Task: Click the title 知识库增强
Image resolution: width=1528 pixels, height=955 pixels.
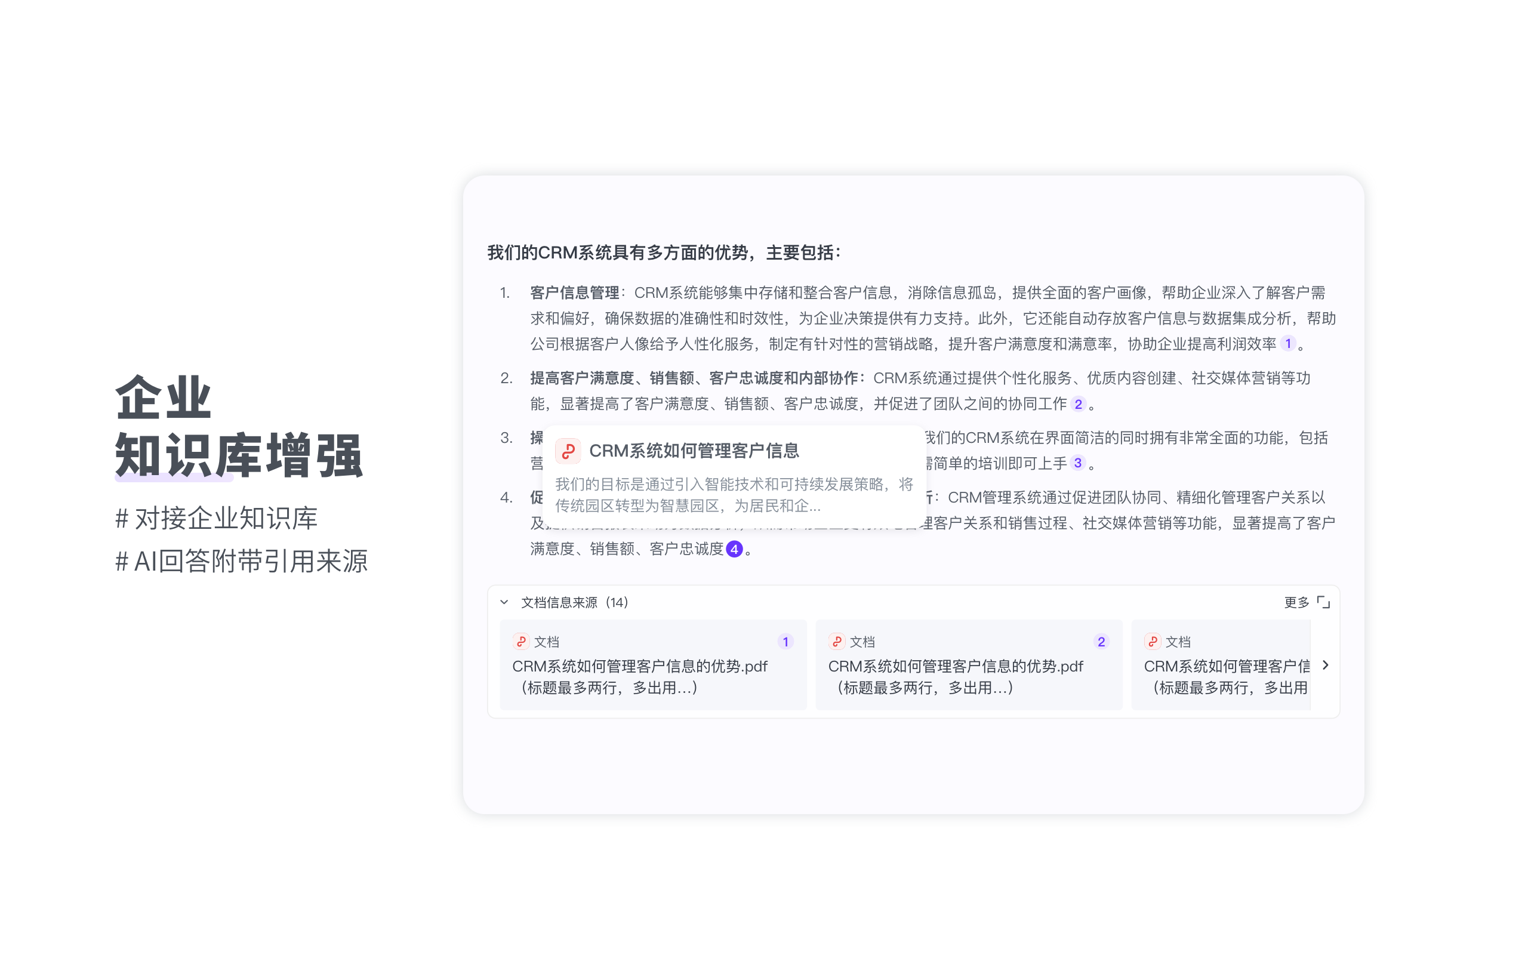Action: [239, 455]
